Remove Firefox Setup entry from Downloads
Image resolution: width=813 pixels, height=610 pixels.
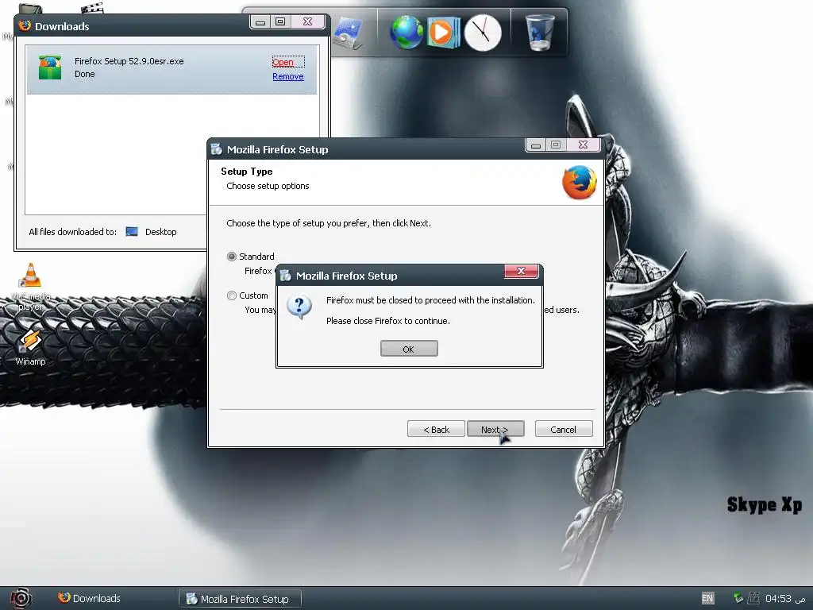click(x=288, y=76)
